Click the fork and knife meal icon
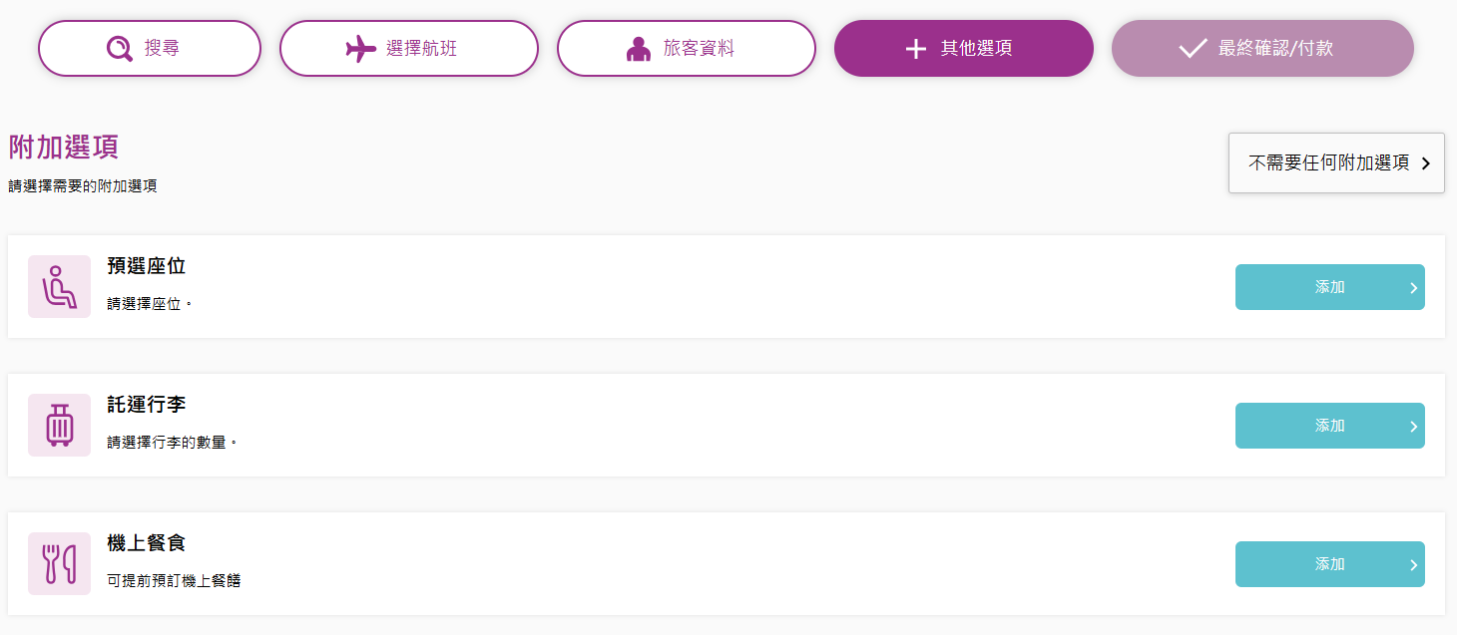The image size is (1457, 635). (59, 564)
